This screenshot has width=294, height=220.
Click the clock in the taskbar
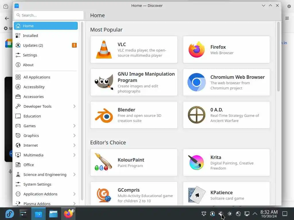click(x=269, y=214)
